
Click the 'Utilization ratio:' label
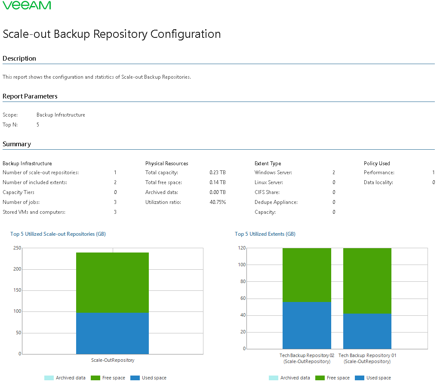tap(163, 202)
